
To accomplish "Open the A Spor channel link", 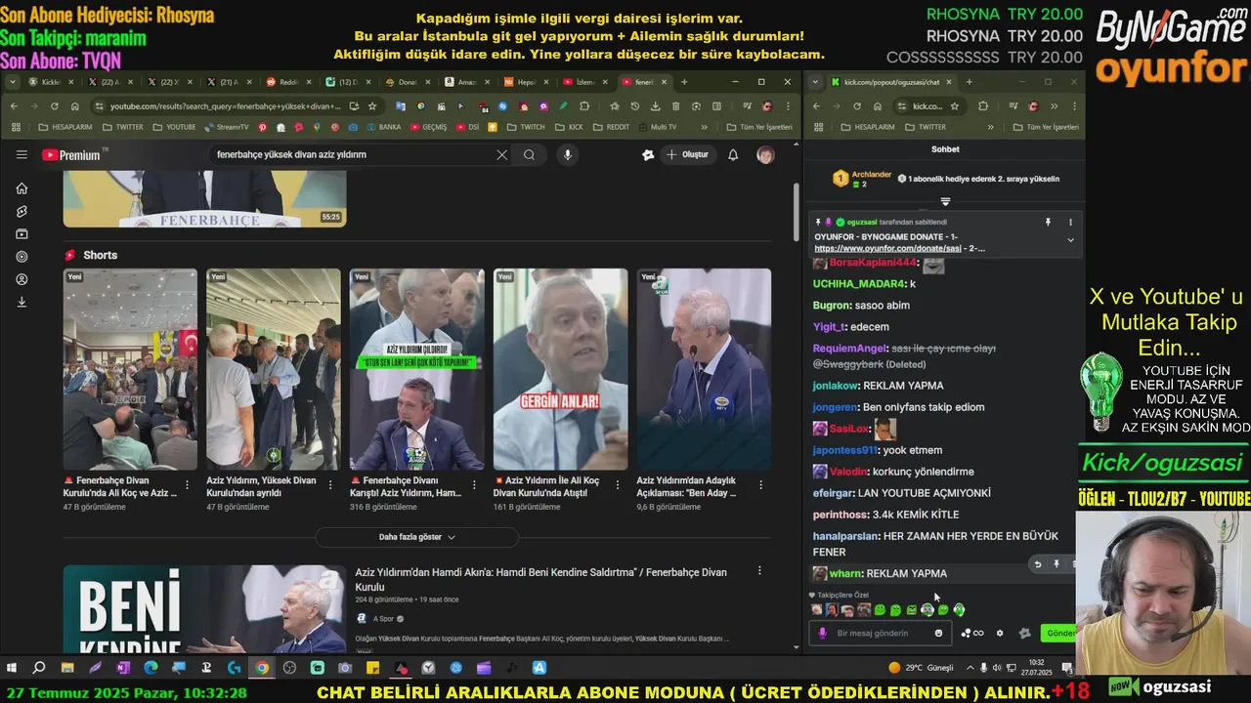I will pyautogui.click(x=384, y=618).
